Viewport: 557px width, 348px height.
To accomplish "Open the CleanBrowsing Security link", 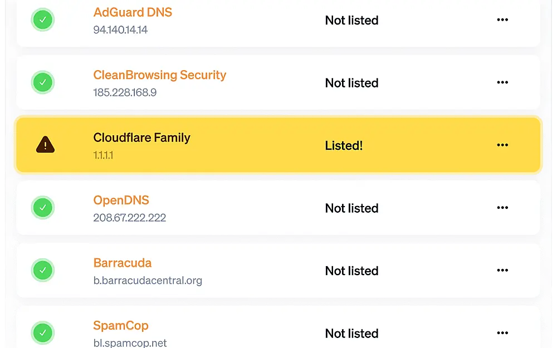I will point(159,75).
